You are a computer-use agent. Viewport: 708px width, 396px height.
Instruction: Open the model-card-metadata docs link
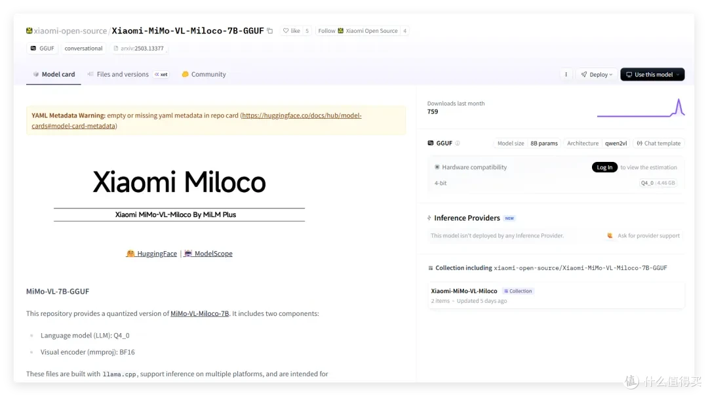coord(197,121)
